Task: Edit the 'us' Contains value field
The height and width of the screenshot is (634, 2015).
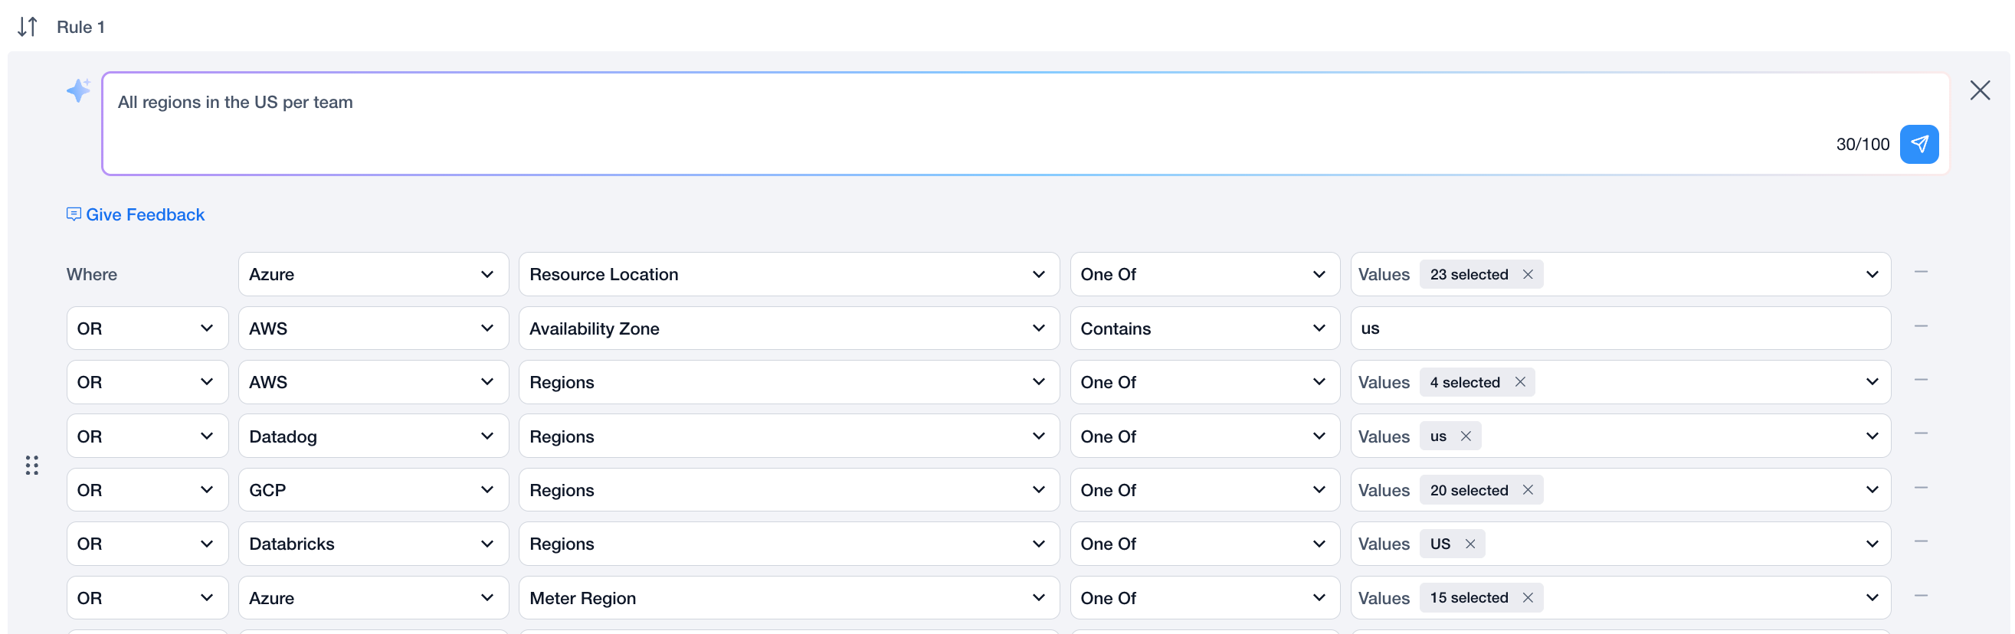Action: click(1619, 328)
